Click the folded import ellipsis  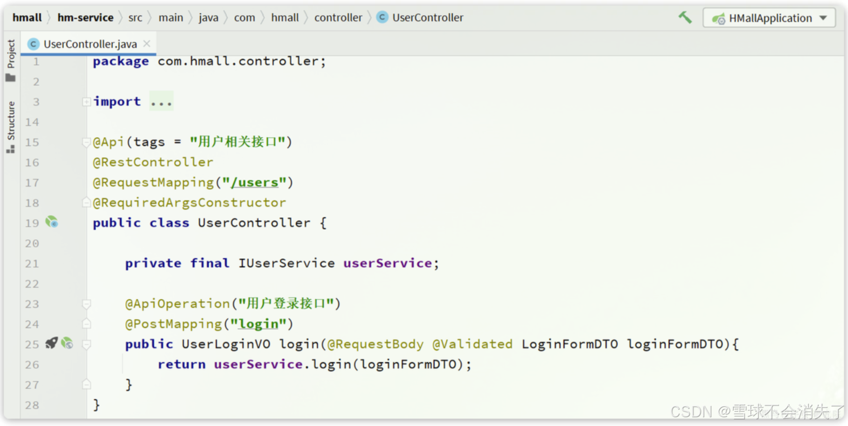(161, 101)
